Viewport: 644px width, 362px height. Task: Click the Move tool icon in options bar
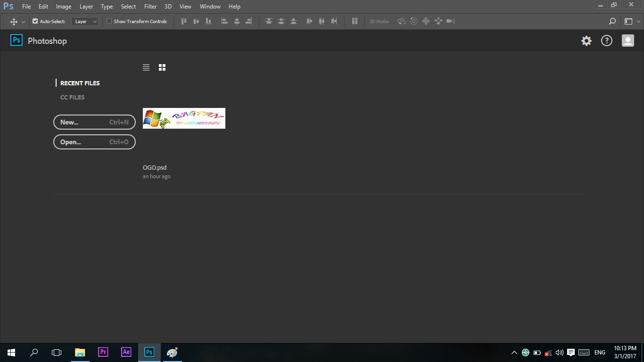click(x=14, y=21)
